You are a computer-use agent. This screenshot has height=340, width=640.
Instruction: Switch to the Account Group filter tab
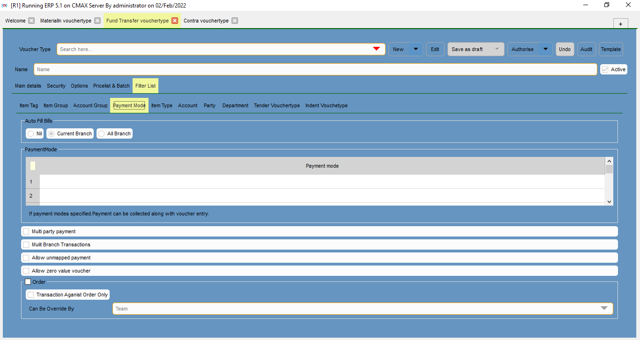pyautogui.click(x=90, y=105)
